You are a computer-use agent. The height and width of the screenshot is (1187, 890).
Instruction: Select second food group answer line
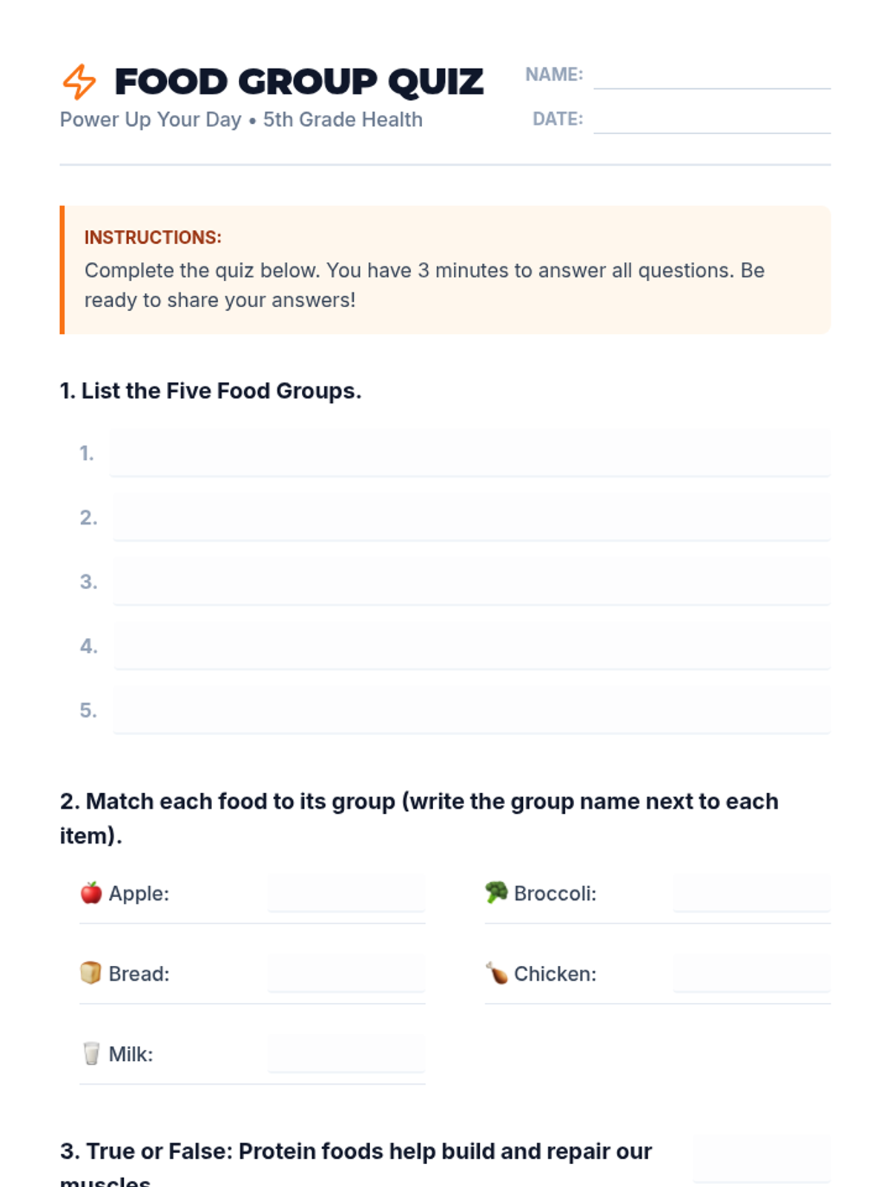(x=472, y=517)
